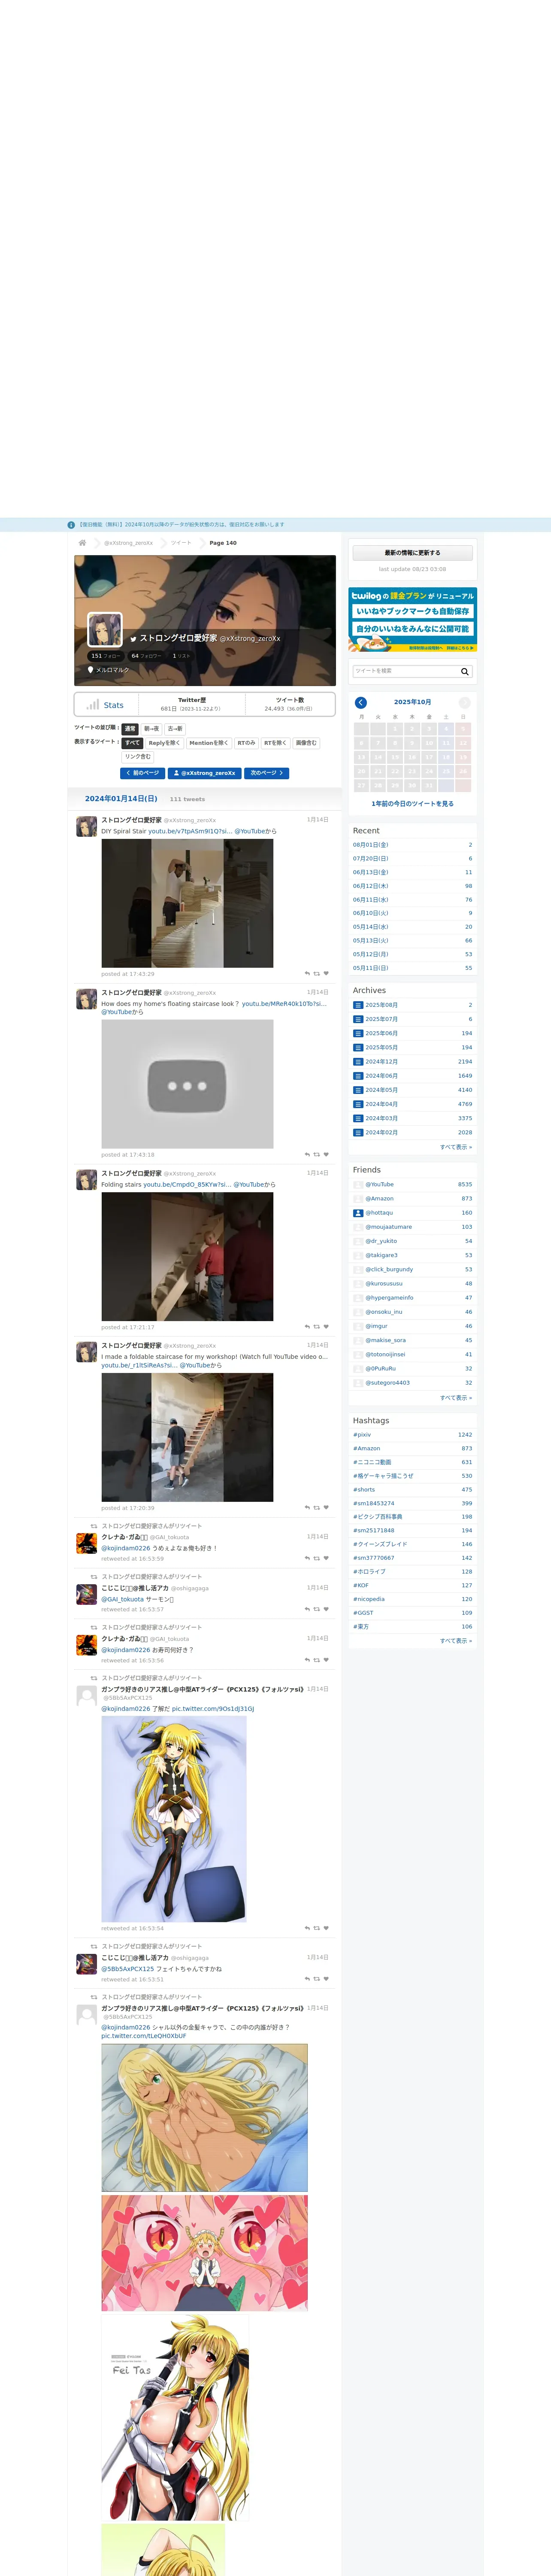Click the Twitter bird icon beside the profile name

[x=133, y=638]
